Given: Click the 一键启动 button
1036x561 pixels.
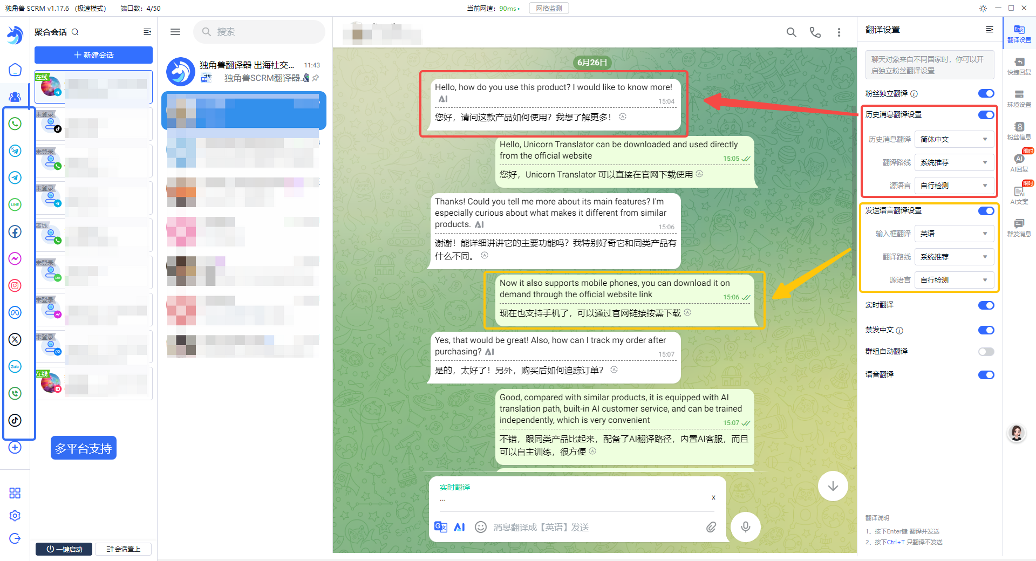Looking at the screenshot, I should click(x=63, y=549).
